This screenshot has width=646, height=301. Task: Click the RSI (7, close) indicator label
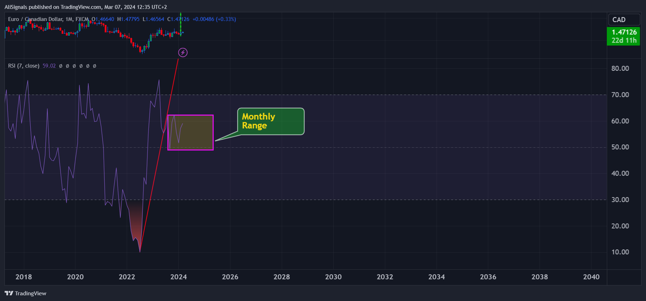24,66
